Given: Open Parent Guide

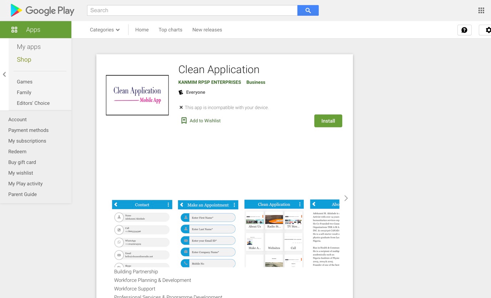Looking at the screenshot, I should [x=22, y=194].
